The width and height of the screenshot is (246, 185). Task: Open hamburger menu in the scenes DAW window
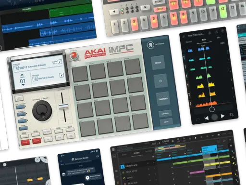pyautogui.click(x=113, y=149)
